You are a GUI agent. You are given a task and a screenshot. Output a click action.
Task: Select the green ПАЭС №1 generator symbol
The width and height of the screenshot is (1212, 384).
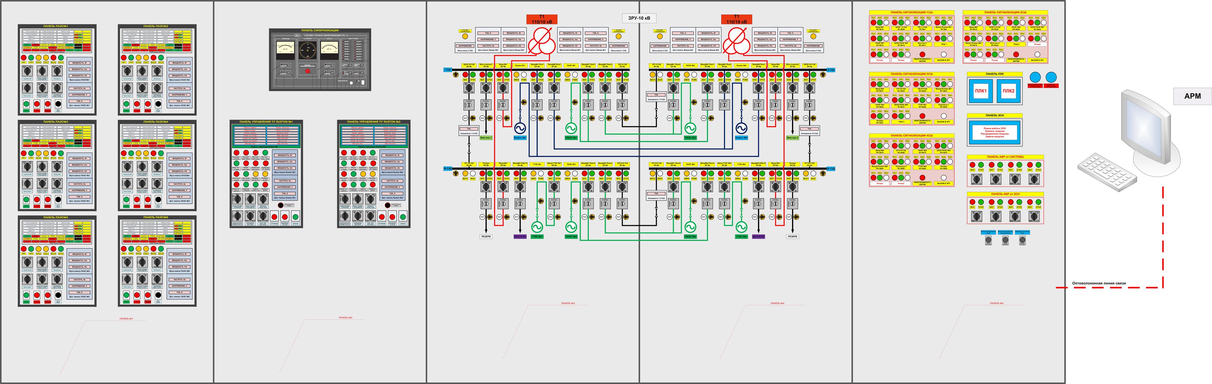click(571, 128)
